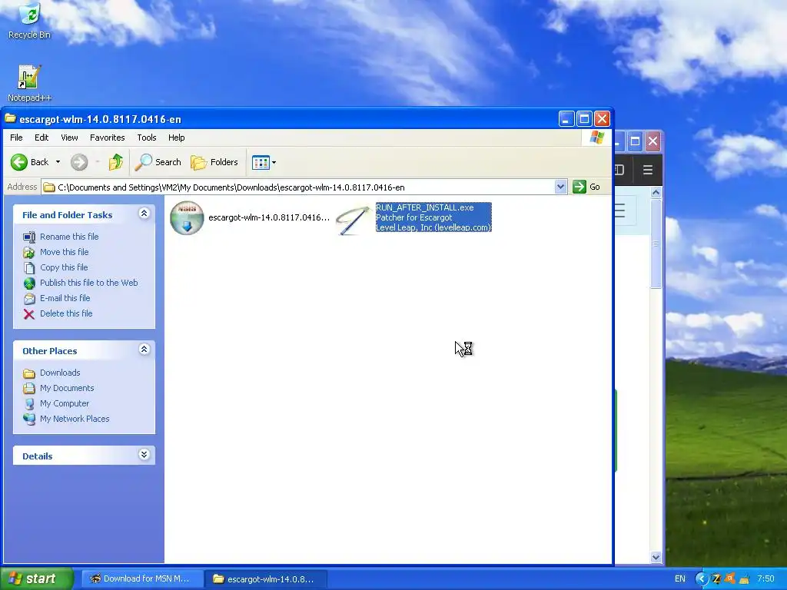Go to My Computer in Other Places
787x590 pixels.
tap(65, 403)
